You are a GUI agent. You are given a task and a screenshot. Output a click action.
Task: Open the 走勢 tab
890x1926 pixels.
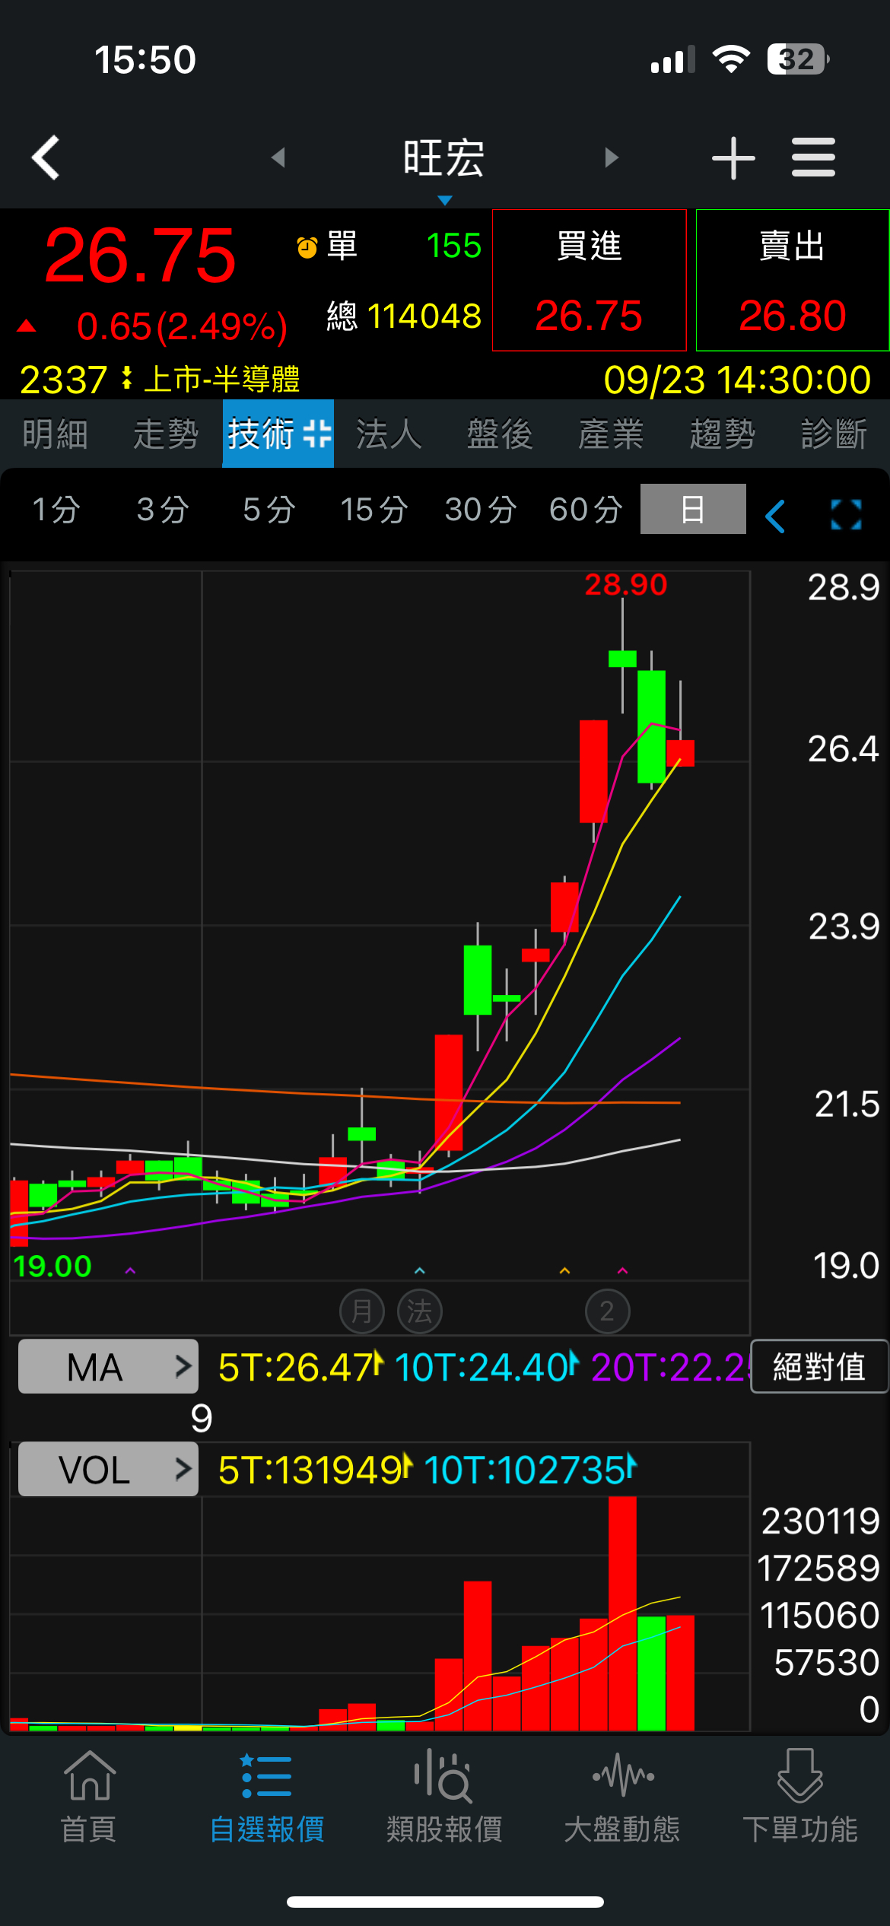point(167,434)
